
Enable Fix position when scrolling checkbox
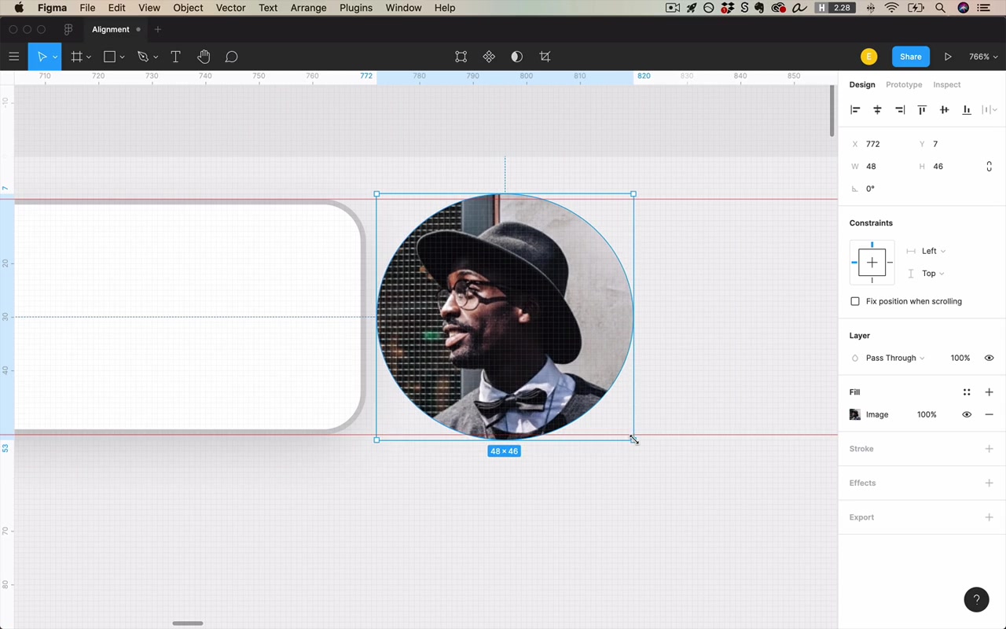pyautogui.click(x=855, y=301)
